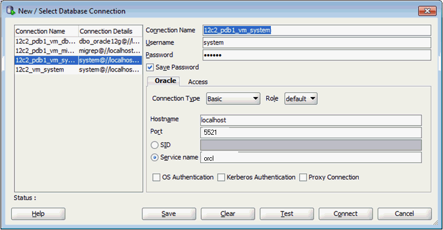Select the SID radio button
Screen dimensions: 443x230
(x=155, y=145)
